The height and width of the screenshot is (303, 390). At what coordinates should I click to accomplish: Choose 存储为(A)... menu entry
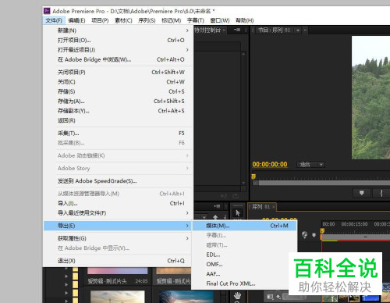point(119,101)
